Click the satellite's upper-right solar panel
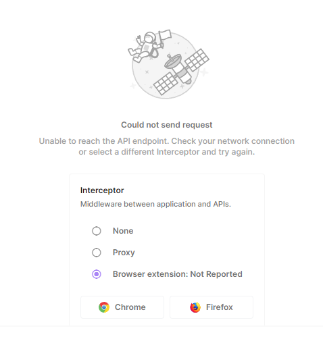 click(x=197, y=60)
